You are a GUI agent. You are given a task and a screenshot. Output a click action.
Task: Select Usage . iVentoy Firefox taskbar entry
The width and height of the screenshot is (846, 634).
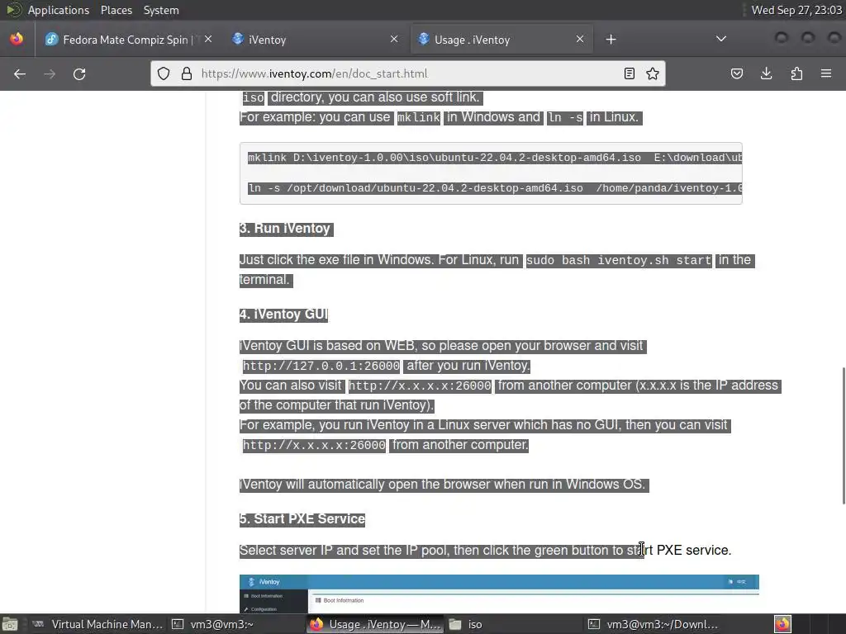click(375, 624)
